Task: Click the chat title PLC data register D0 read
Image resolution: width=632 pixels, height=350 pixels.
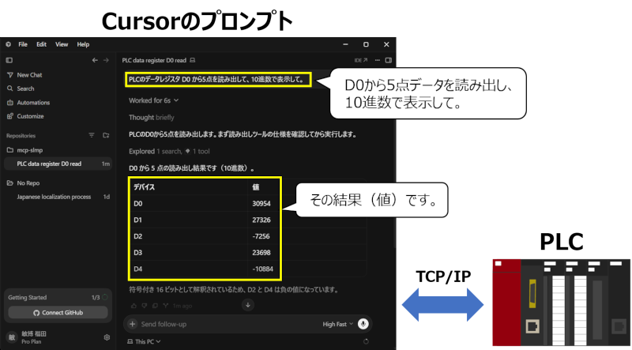Action: pos(154,61)
